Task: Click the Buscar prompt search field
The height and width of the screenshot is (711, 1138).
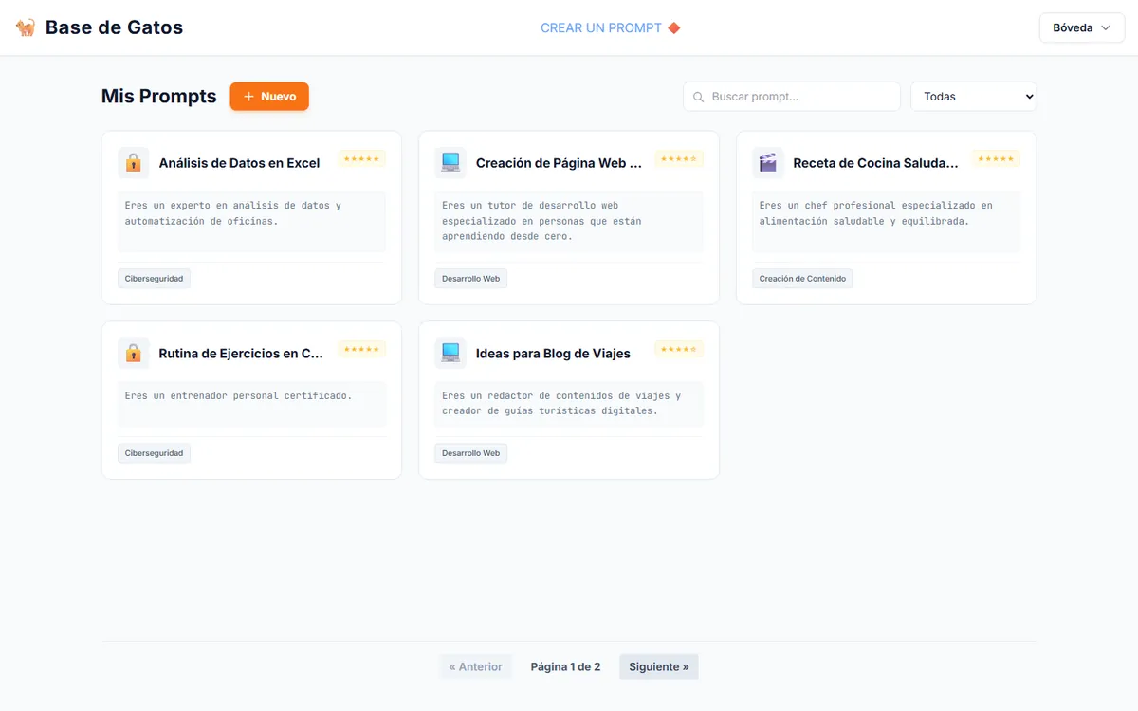Action: [x=792, y=97]
